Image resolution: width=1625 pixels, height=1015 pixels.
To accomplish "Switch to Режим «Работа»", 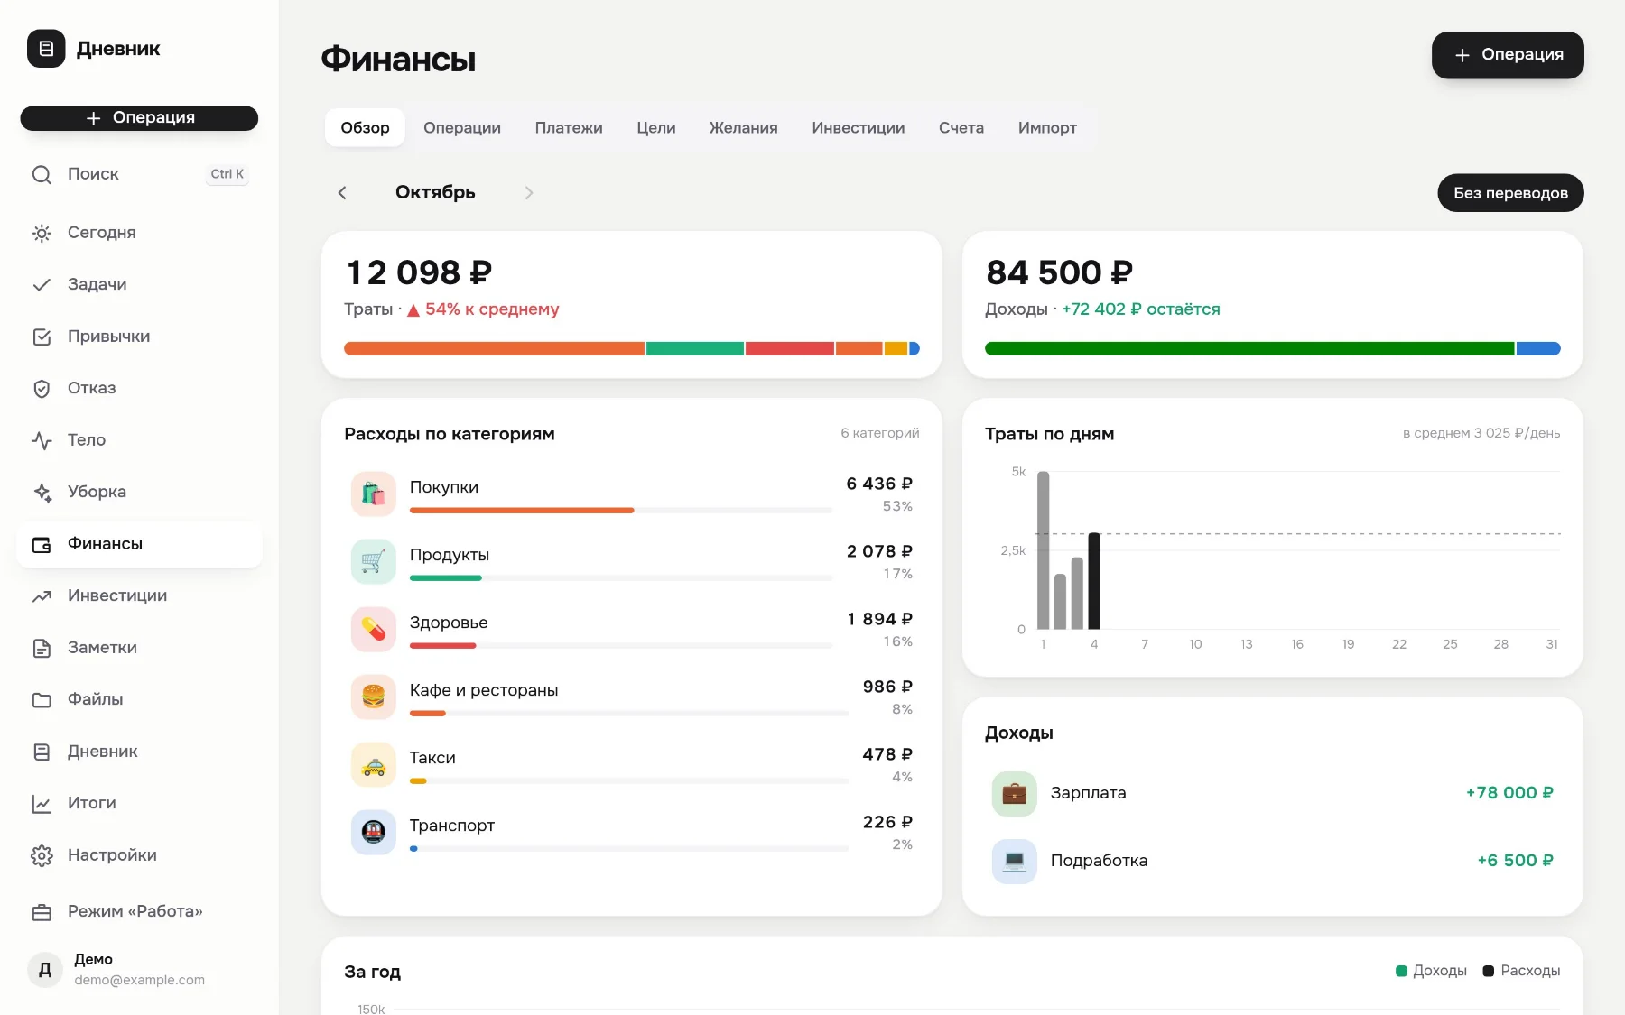I will [x=139, y=911].
